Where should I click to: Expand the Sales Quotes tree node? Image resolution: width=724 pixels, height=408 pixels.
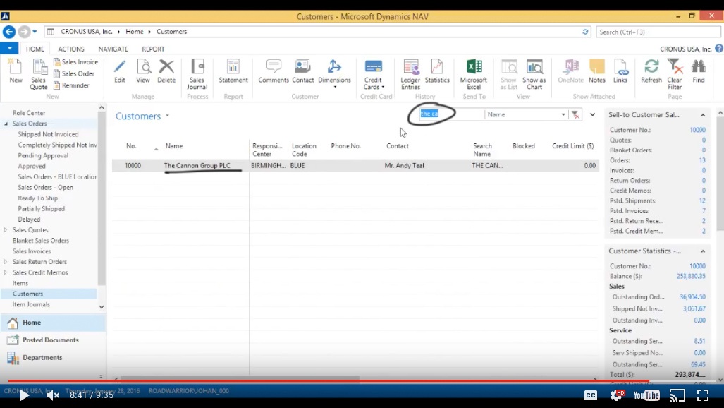6,230
